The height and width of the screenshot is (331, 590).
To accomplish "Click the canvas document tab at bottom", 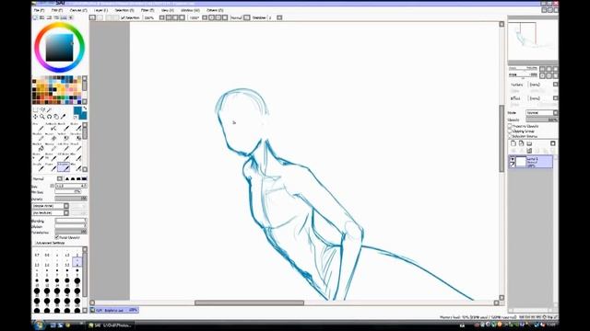I will point(114,310).
